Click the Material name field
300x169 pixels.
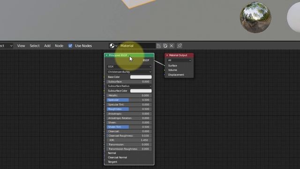tap(137, 46)
